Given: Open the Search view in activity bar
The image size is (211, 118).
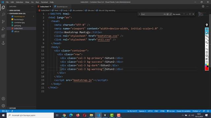Looking at the screenshot, I should point(3,14).
